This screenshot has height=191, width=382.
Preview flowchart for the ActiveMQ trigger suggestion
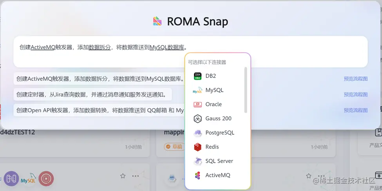(355, 79)
